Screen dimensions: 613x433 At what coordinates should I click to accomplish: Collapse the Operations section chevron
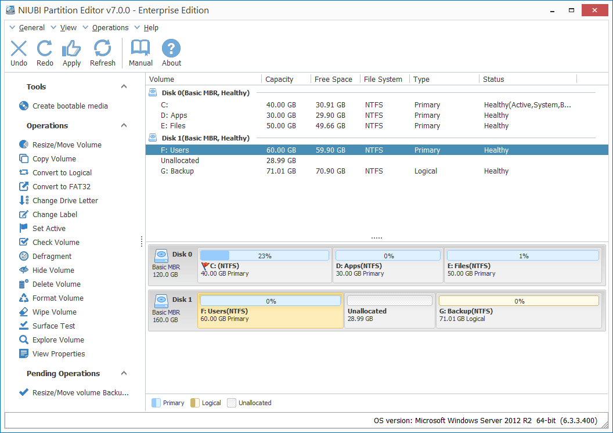pyautogui.click(x=124, y=125)
